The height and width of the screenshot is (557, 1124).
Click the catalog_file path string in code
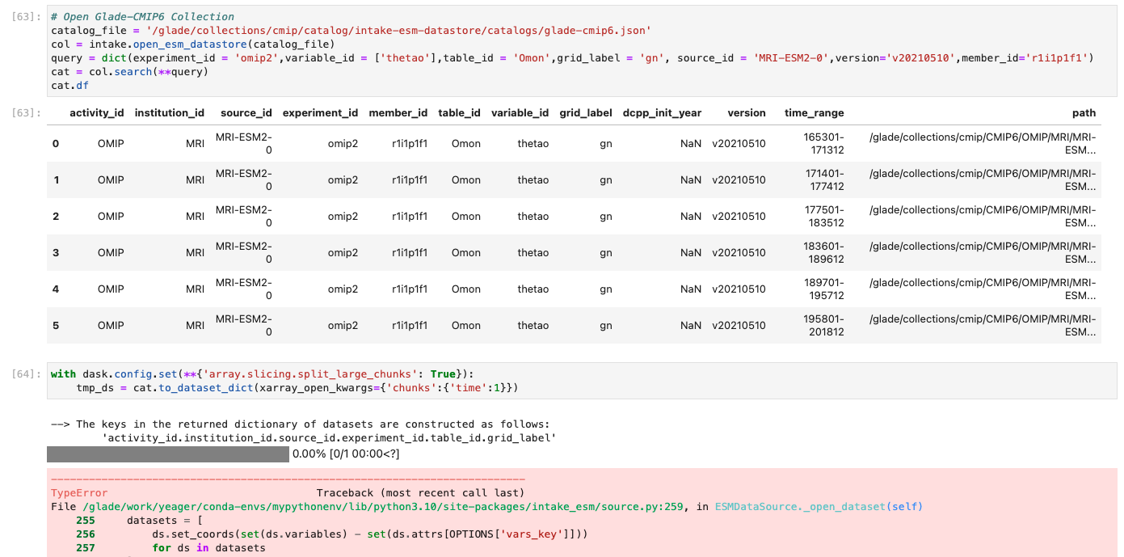pos(398,31)
